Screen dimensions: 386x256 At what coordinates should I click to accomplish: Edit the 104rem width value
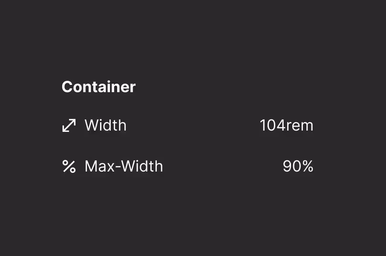click(x=286, y=125)
